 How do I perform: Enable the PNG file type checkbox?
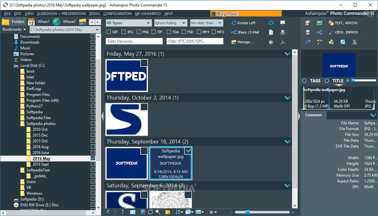[139, 32]
